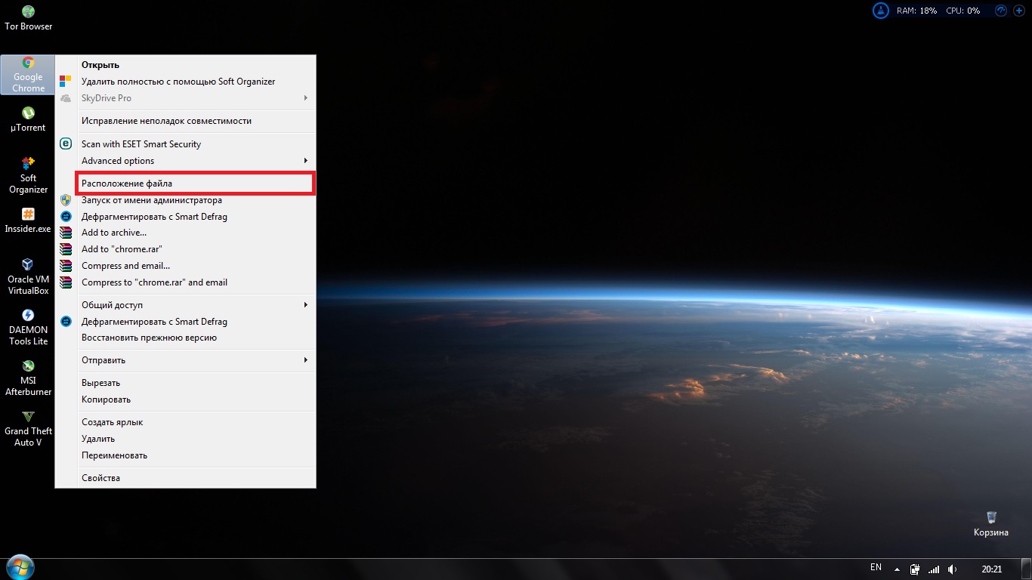Image resolution: width=1032 pixels, height=580 pixels.
Task: Select the Oracle VM VirtualBox icon
Action: 28,276
